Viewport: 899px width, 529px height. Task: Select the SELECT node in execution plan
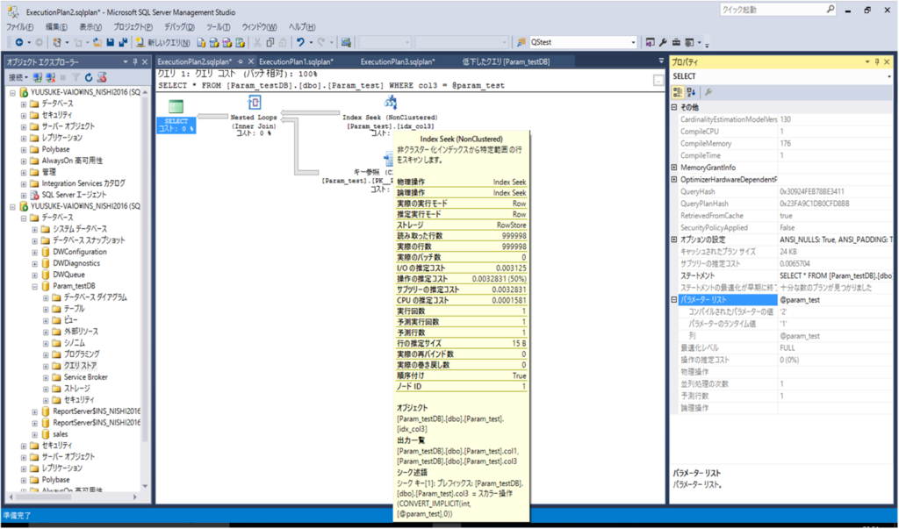click(x=176, y=117)
